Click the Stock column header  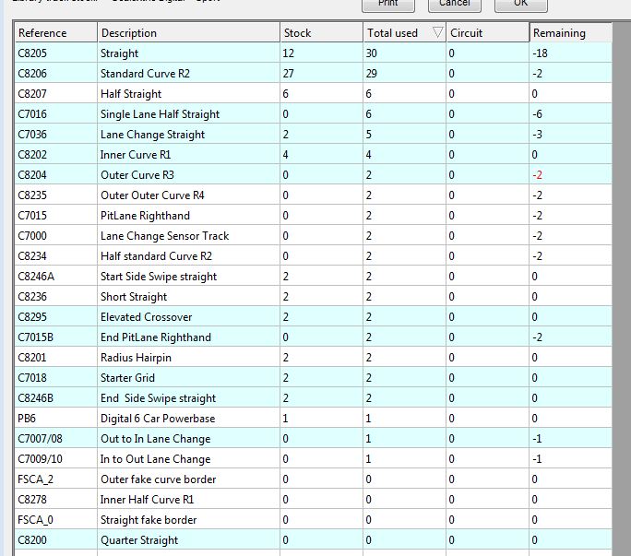321,33
